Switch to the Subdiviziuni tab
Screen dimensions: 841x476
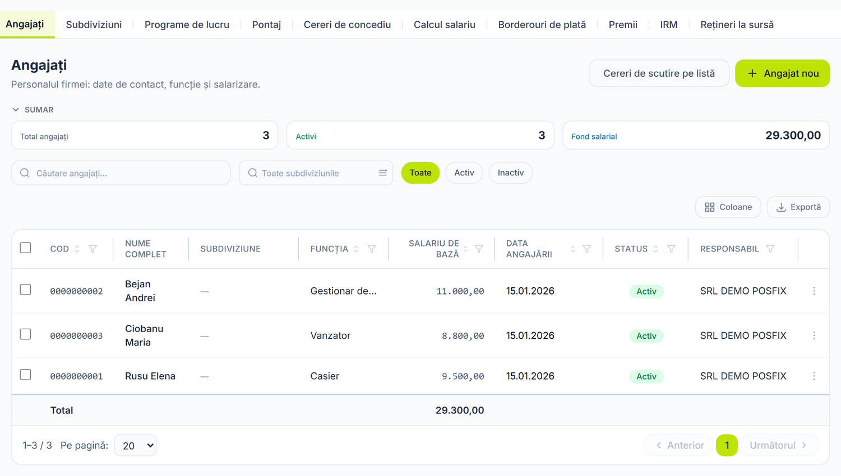[94, 25]
